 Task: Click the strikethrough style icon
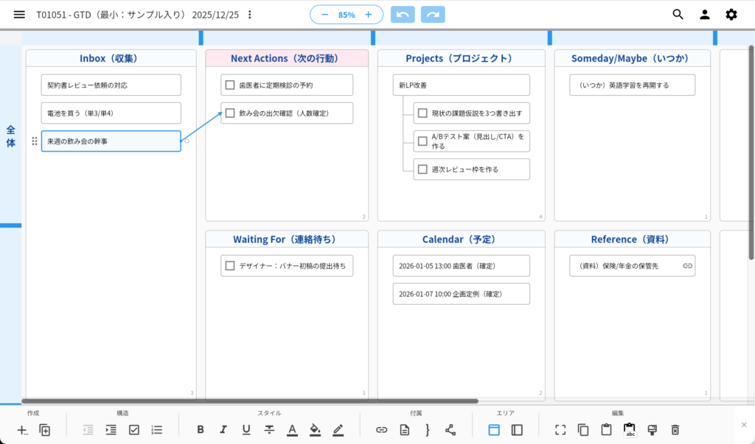click(x=269, y=430)
